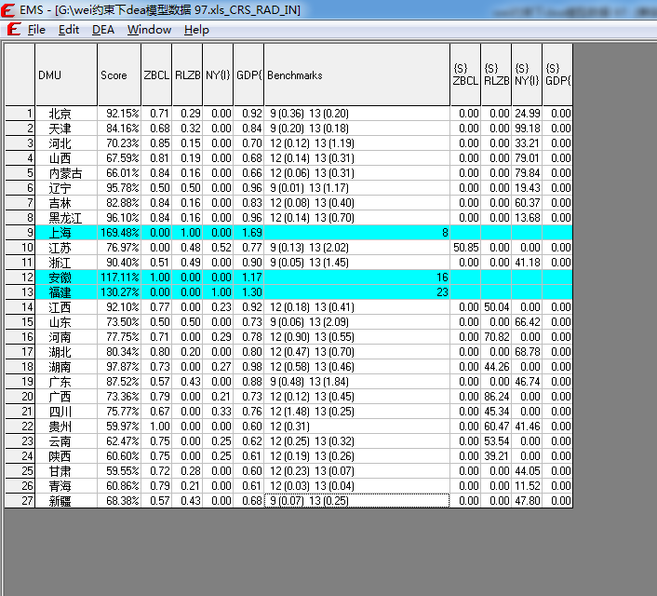Click the score value 169.48%

(x=119, y=233)
